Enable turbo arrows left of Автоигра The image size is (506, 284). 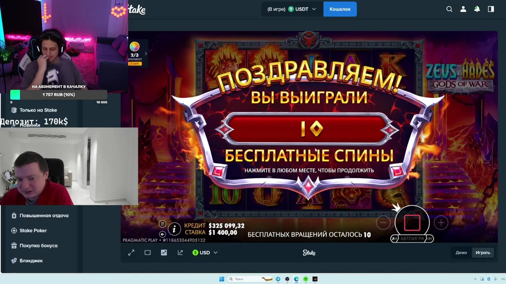coord(394,239)
